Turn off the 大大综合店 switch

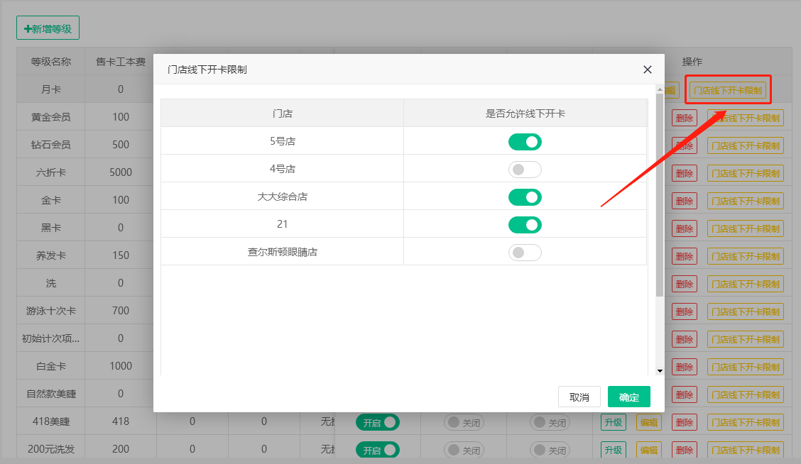pyautogui.click(x=525, y=197)
